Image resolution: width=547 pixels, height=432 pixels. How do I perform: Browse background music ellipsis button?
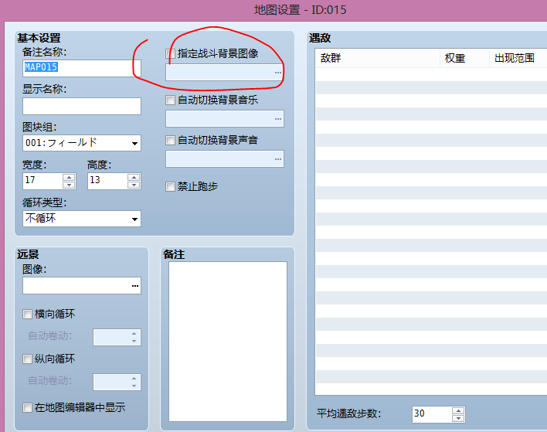pyautogui.click(x=277, y=119)
